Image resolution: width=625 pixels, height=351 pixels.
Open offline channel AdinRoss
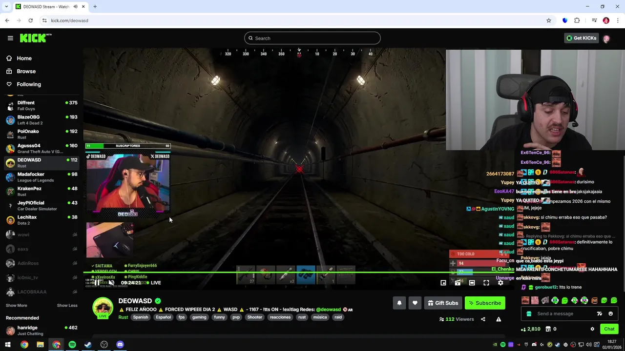(x=42, y=263)
